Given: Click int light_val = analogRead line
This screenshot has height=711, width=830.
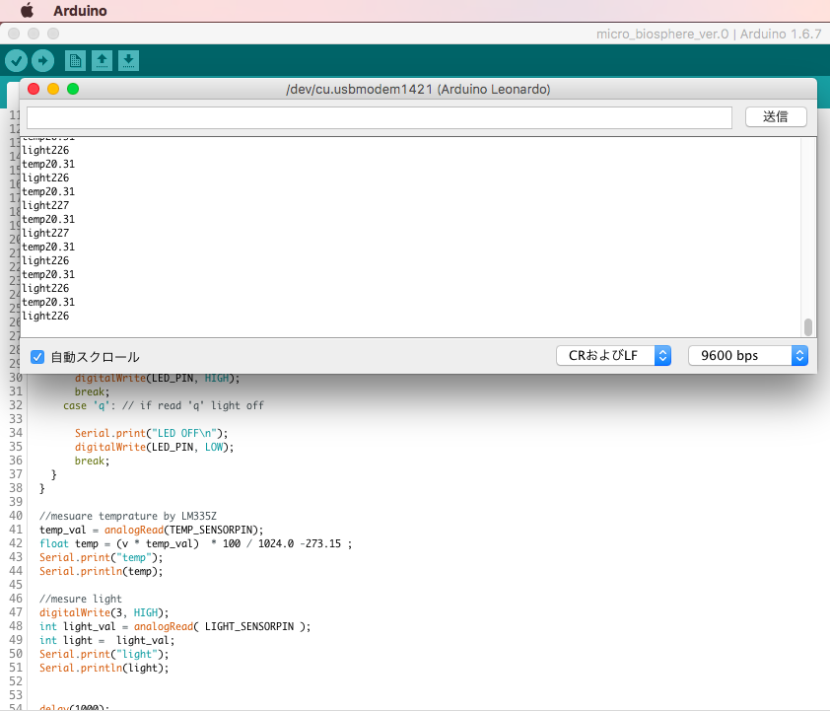Looking at the screenshot, I should (175, 626).
